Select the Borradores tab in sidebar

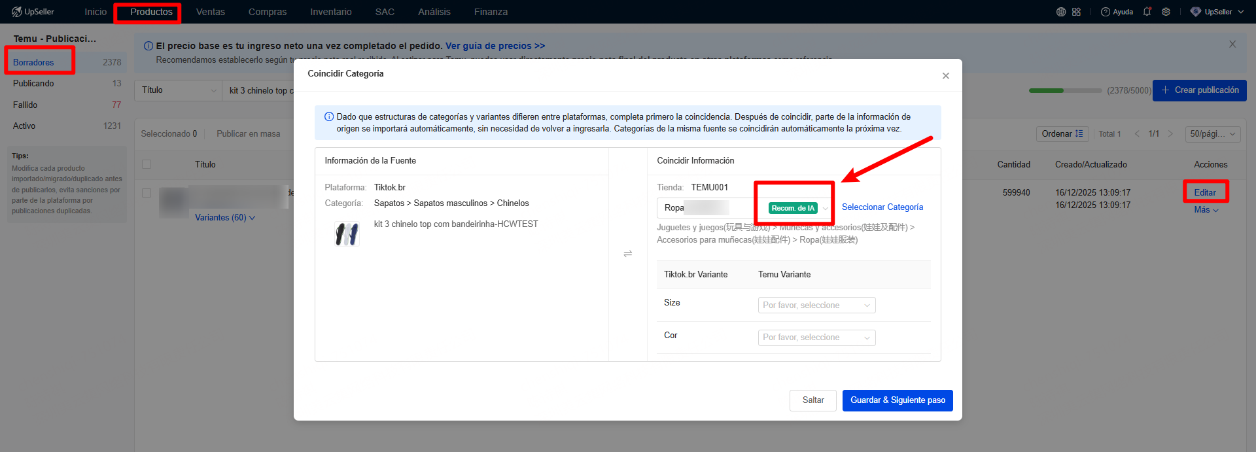pos(34,62)
